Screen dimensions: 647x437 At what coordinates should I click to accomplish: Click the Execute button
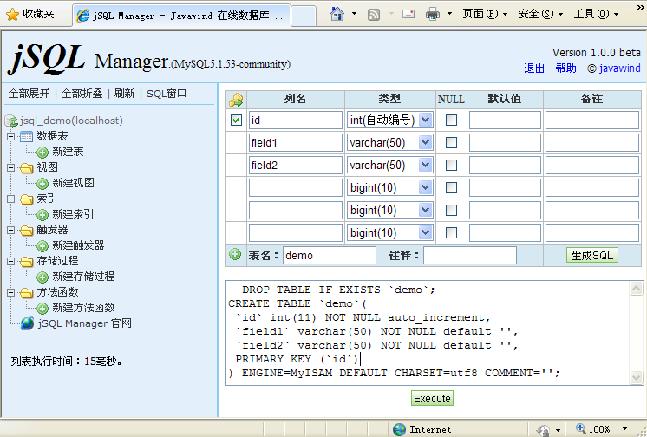pos(432,398)
